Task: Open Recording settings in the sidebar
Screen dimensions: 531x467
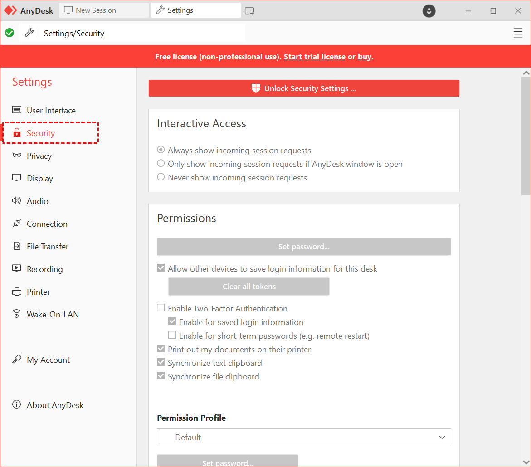Action: [44, 269]
